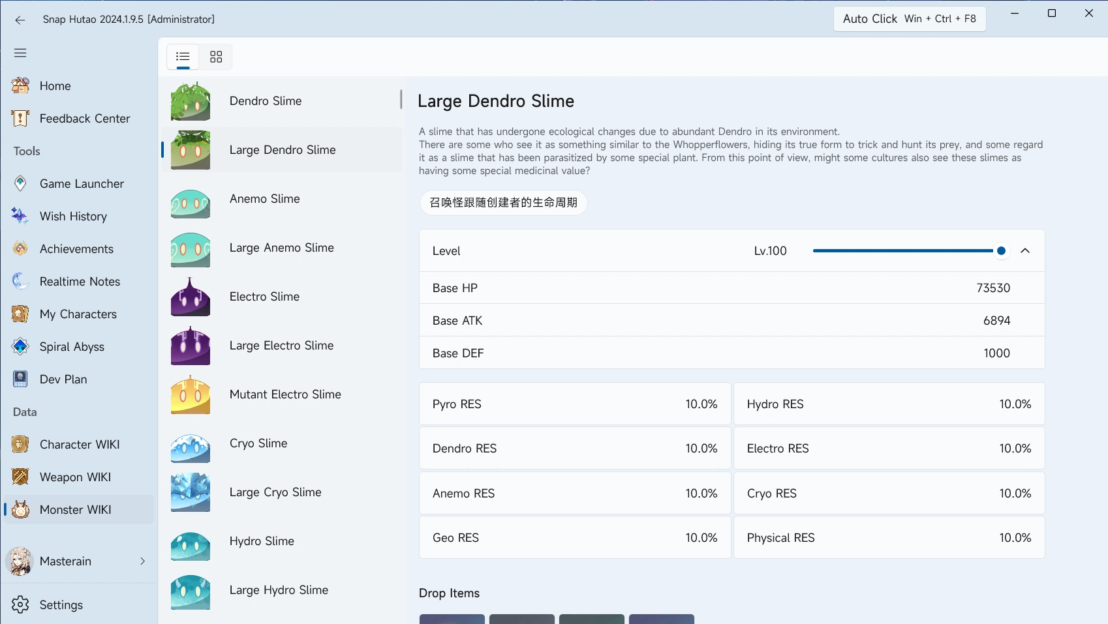This screenshot has width=1108, height=624.
Task: Click the Realtime Notes moon icon
Action: [x=20, y=281]
